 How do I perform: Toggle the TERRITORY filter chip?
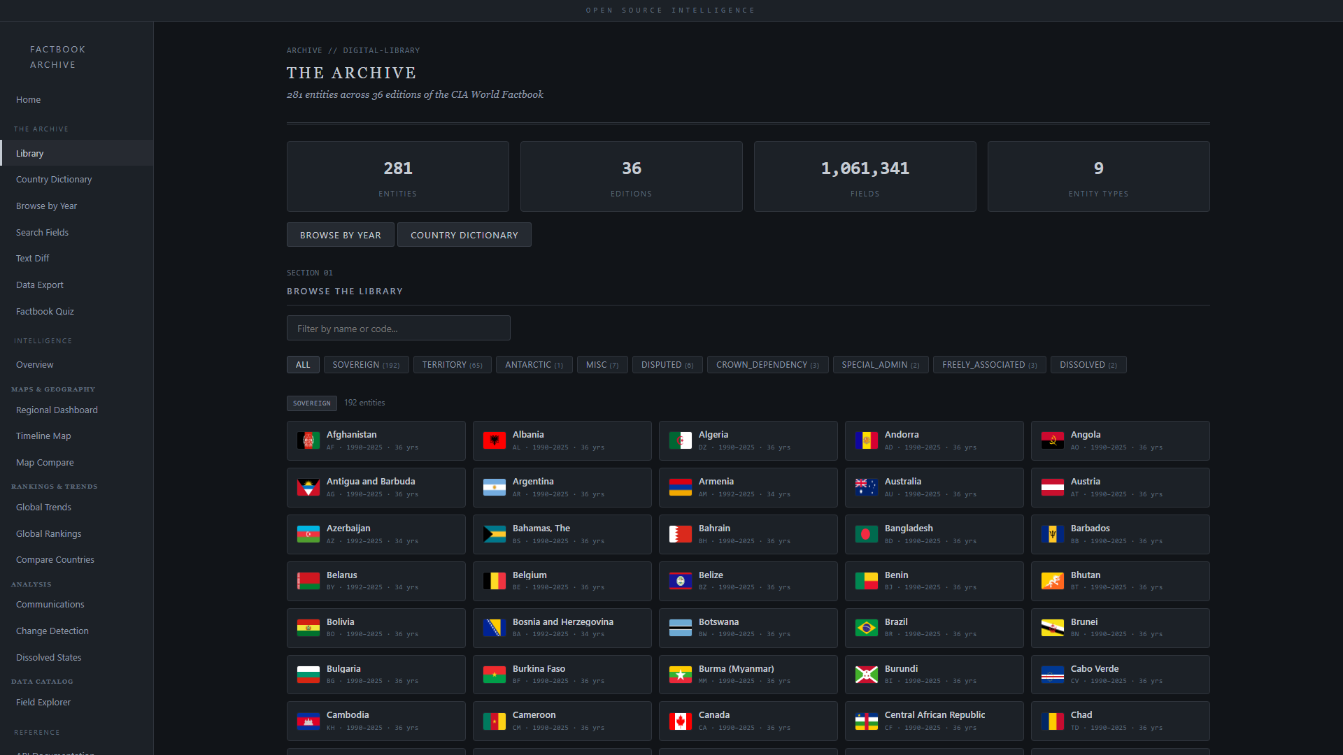[x=452, y=365]
